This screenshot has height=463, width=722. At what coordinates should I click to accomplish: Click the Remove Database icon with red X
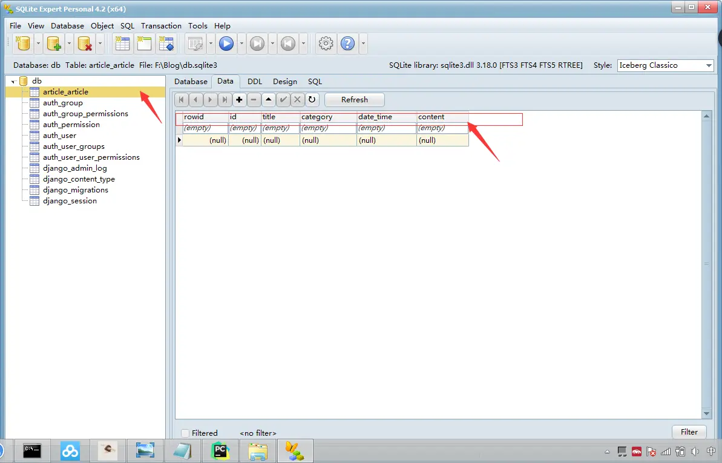(85, 44)
